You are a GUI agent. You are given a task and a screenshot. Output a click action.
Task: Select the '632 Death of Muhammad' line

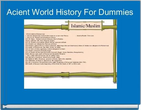43,47
